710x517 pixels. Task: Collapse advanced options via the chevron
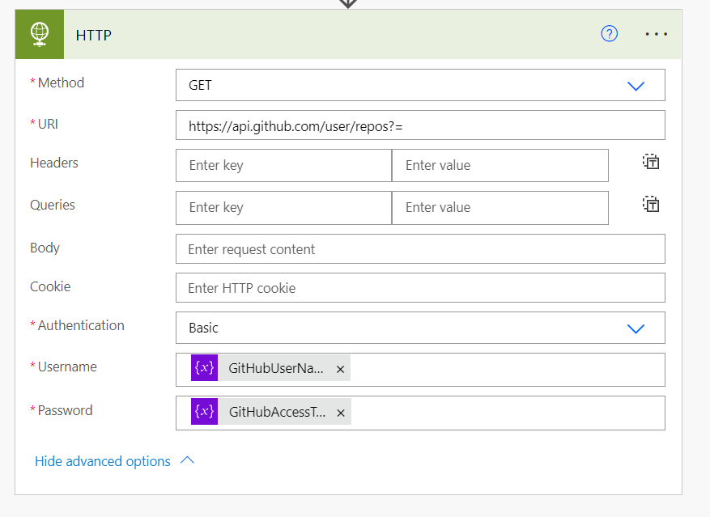click(187, 460)
